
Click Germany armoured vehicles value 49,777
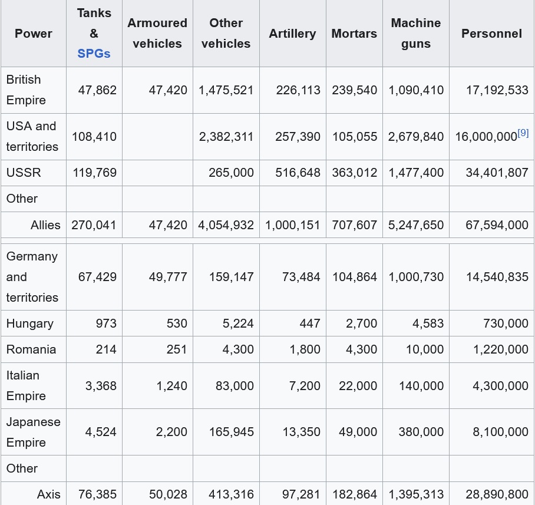click(168, 277)
